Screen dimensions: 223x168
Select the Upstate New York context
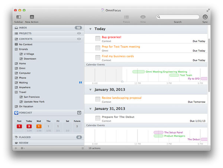coord(48,102)
